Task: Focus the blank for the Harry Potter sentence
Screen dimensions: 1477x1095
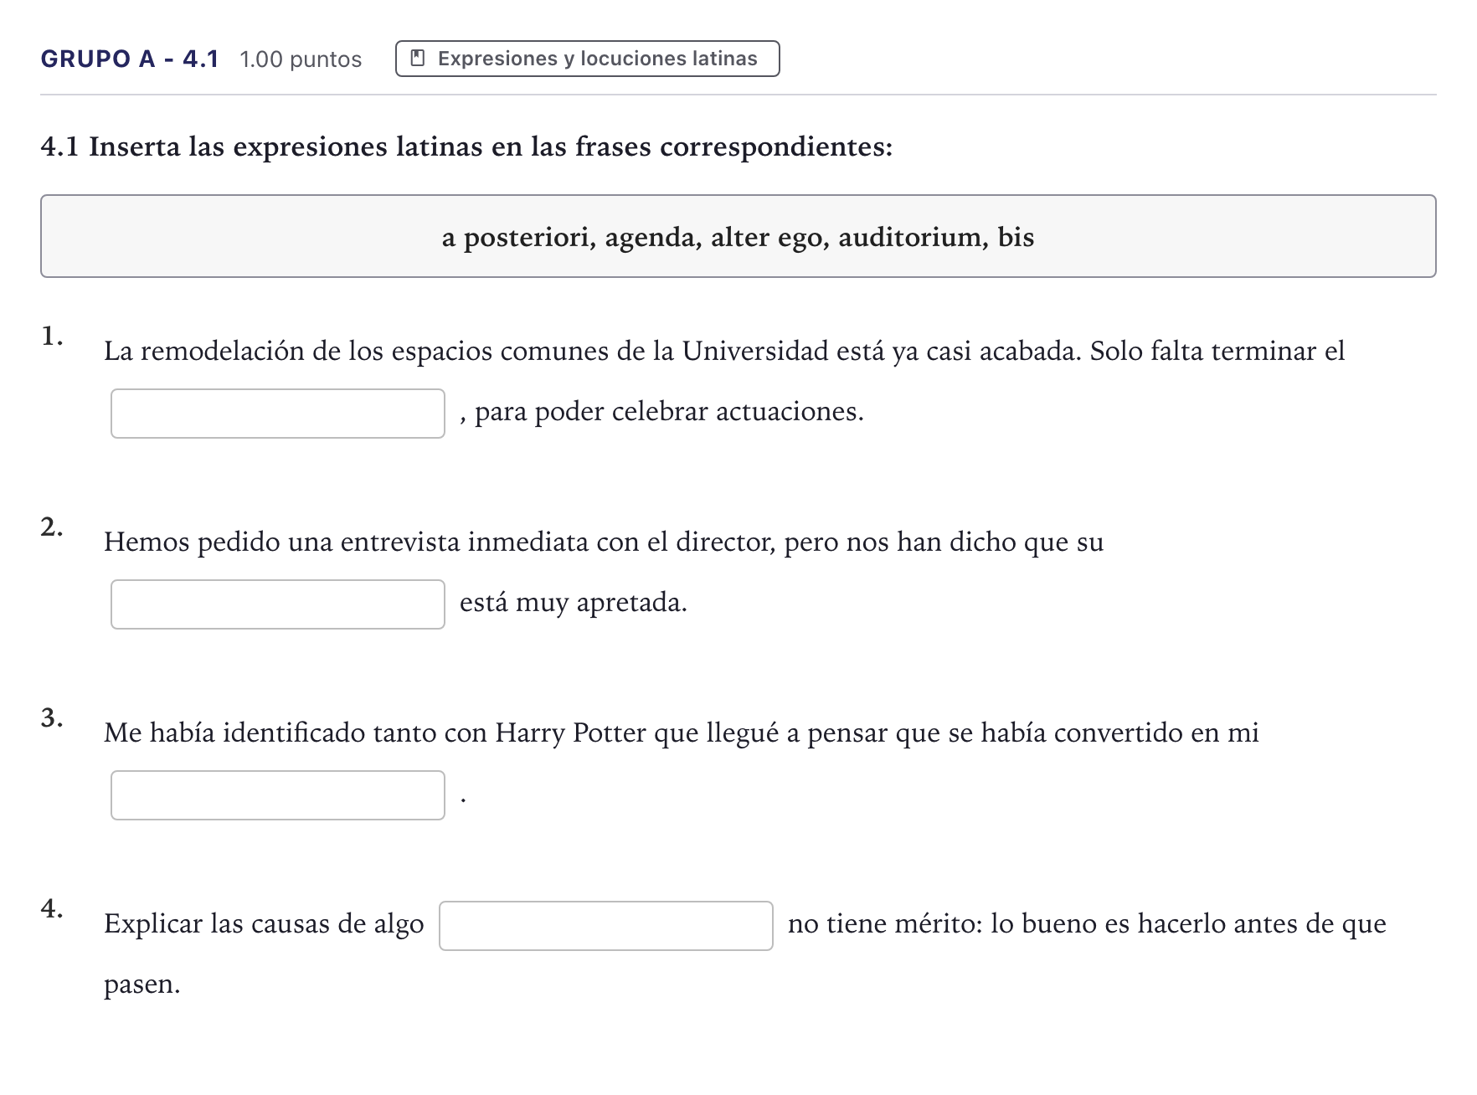Action: coord(278,795)
